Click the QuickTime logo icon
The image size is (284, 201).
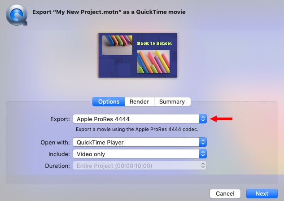[x=17, y=15]
